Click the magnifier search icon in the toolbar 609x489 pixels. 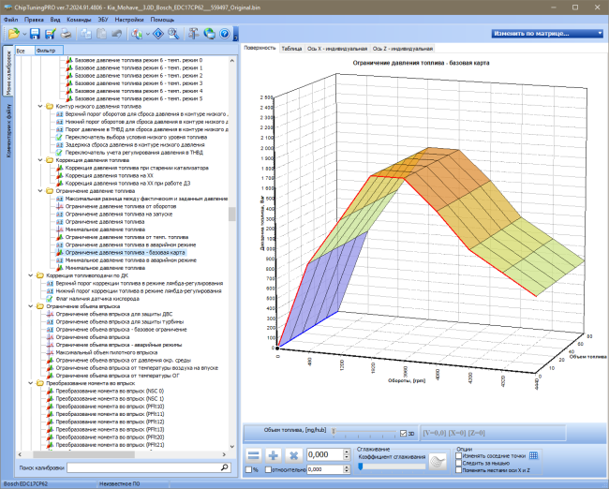pos(173,34)
